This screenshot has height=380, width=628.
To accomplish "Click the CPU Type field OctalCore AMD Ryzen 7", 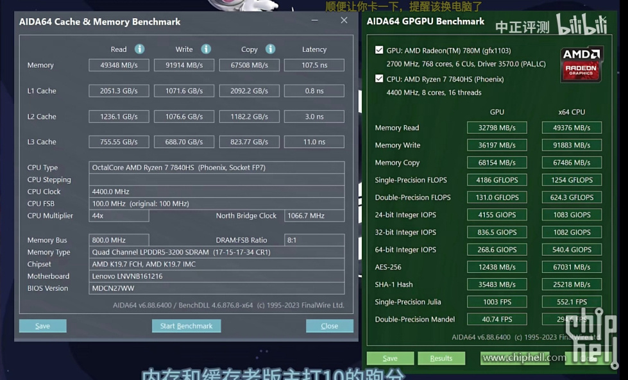I will (217, 168).
